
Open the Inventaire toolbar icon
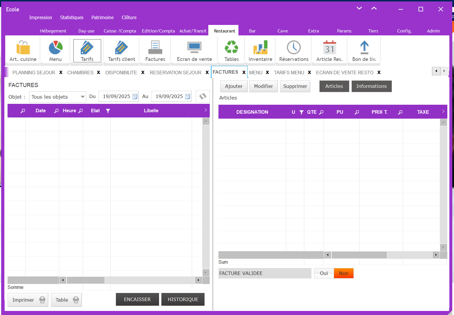click(x=260, y=48)
